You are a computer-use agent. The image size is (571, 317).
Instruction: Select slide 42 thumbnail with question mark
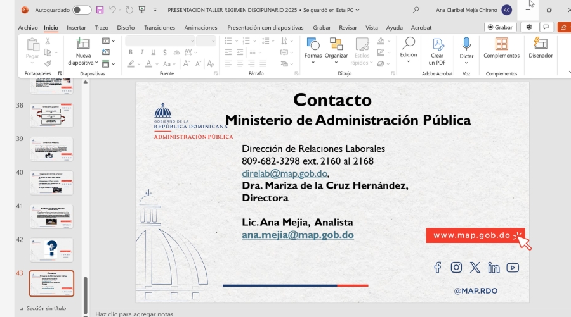(x=51, y=250)
